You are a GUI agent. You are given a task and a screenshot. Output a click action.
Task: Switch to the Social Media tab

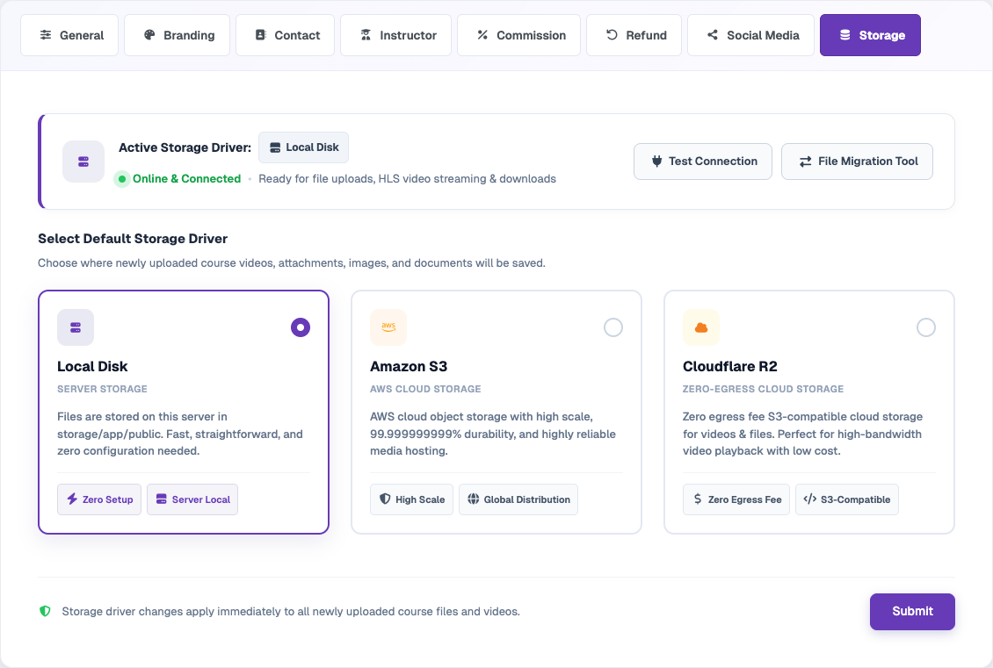pyautogui.click(x=751, y=35)
